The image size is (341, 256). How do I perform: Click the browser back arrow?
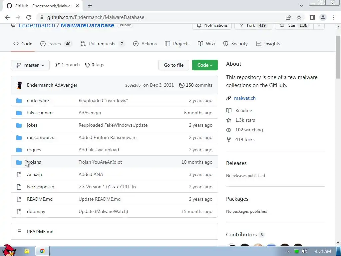coord(7,17)
